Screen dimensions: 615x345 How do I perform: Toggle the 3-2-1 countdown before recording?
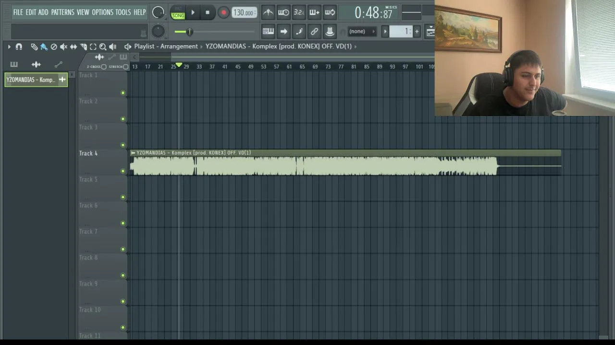(x=299, y=12)
